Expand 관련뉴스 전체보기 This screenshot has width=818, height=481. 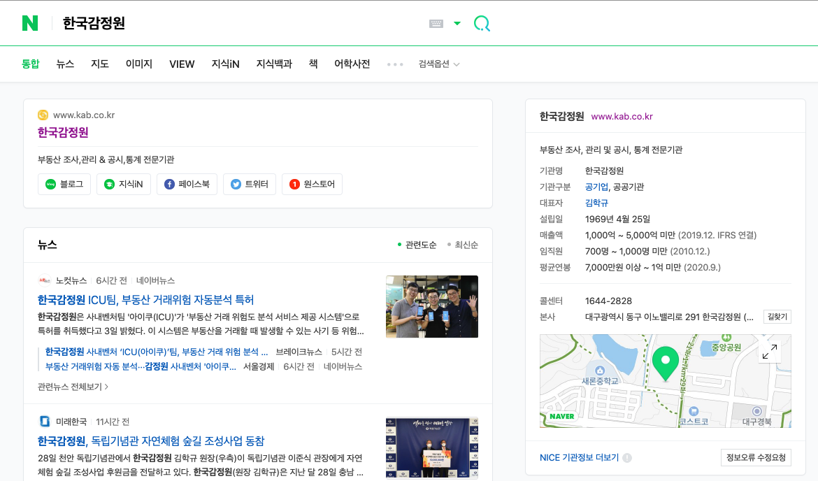(x=73, y=387)
